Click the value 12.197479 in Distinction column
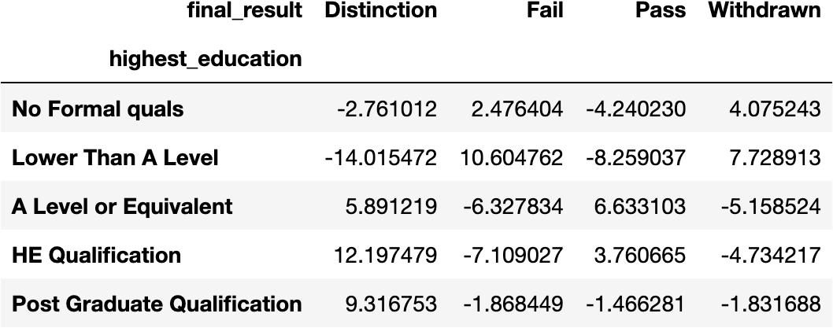The height and width of the screenshot is (328, 833). [x=386, y=255]
